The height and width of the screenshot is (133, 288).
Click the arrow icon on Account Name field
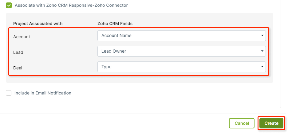coord(262,36)
